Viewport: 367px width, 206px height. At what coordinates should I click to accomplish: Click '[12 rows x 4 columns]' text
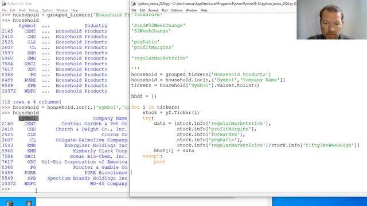32,102
